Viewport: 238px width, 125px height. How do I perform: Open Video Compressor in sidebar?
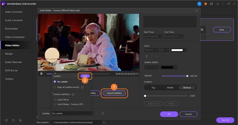(15, 37)
